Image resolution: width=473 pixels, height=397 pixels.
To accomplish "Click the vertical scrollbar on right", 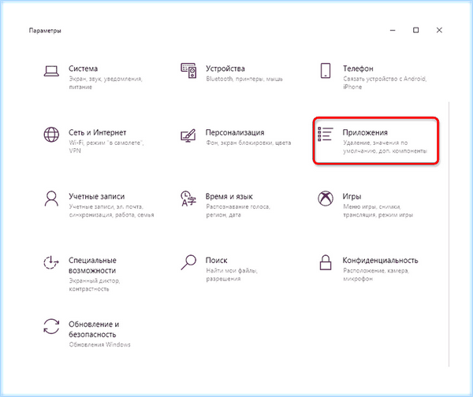I will 449,234.
